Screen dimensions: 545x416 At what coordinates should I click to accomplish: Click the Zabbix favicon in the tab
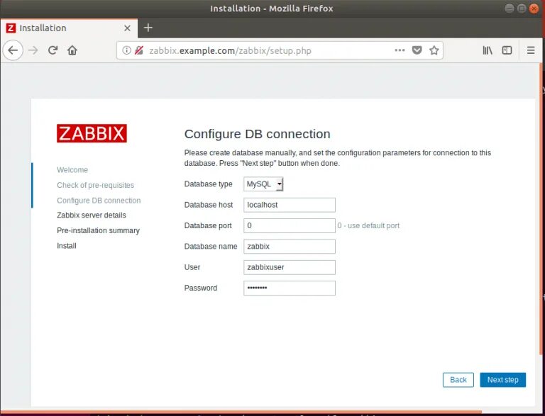[11, 28]
